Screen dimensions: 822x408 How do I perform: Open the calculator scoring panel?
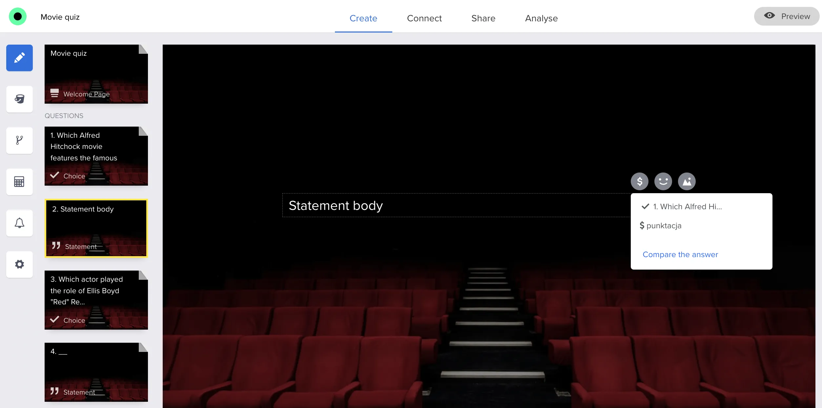[19, 182]
